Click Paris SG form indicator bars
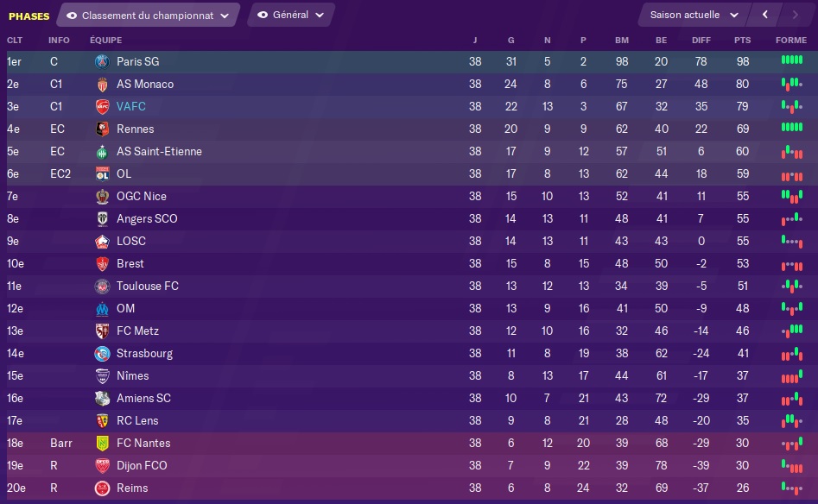The height and width of the screenshot is (504, 818). coord(791,60)
